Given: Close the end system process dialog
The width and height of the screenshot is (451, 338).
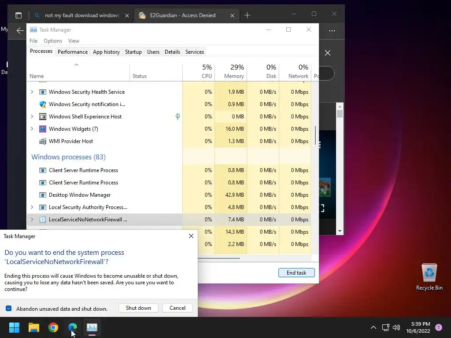Looking at the screenshot, I should pyautogui.click(x=191, y=236).
